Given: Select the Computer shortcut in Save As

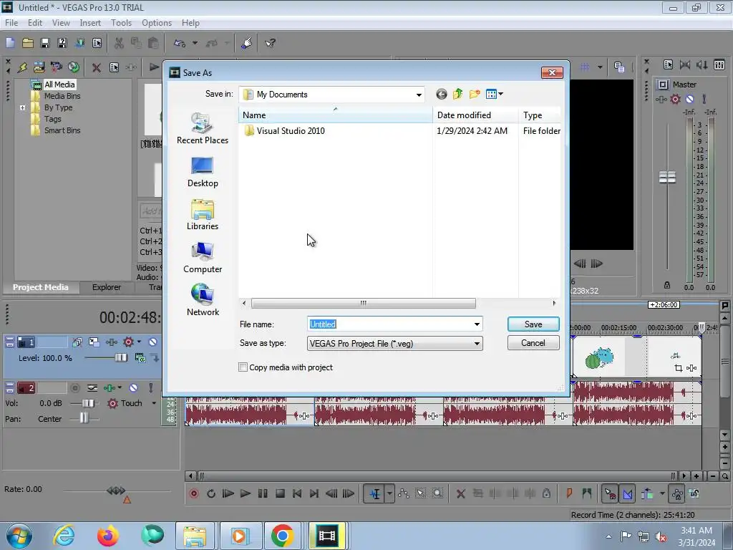Looking at the screenshot, I should (x=203, y=258).
